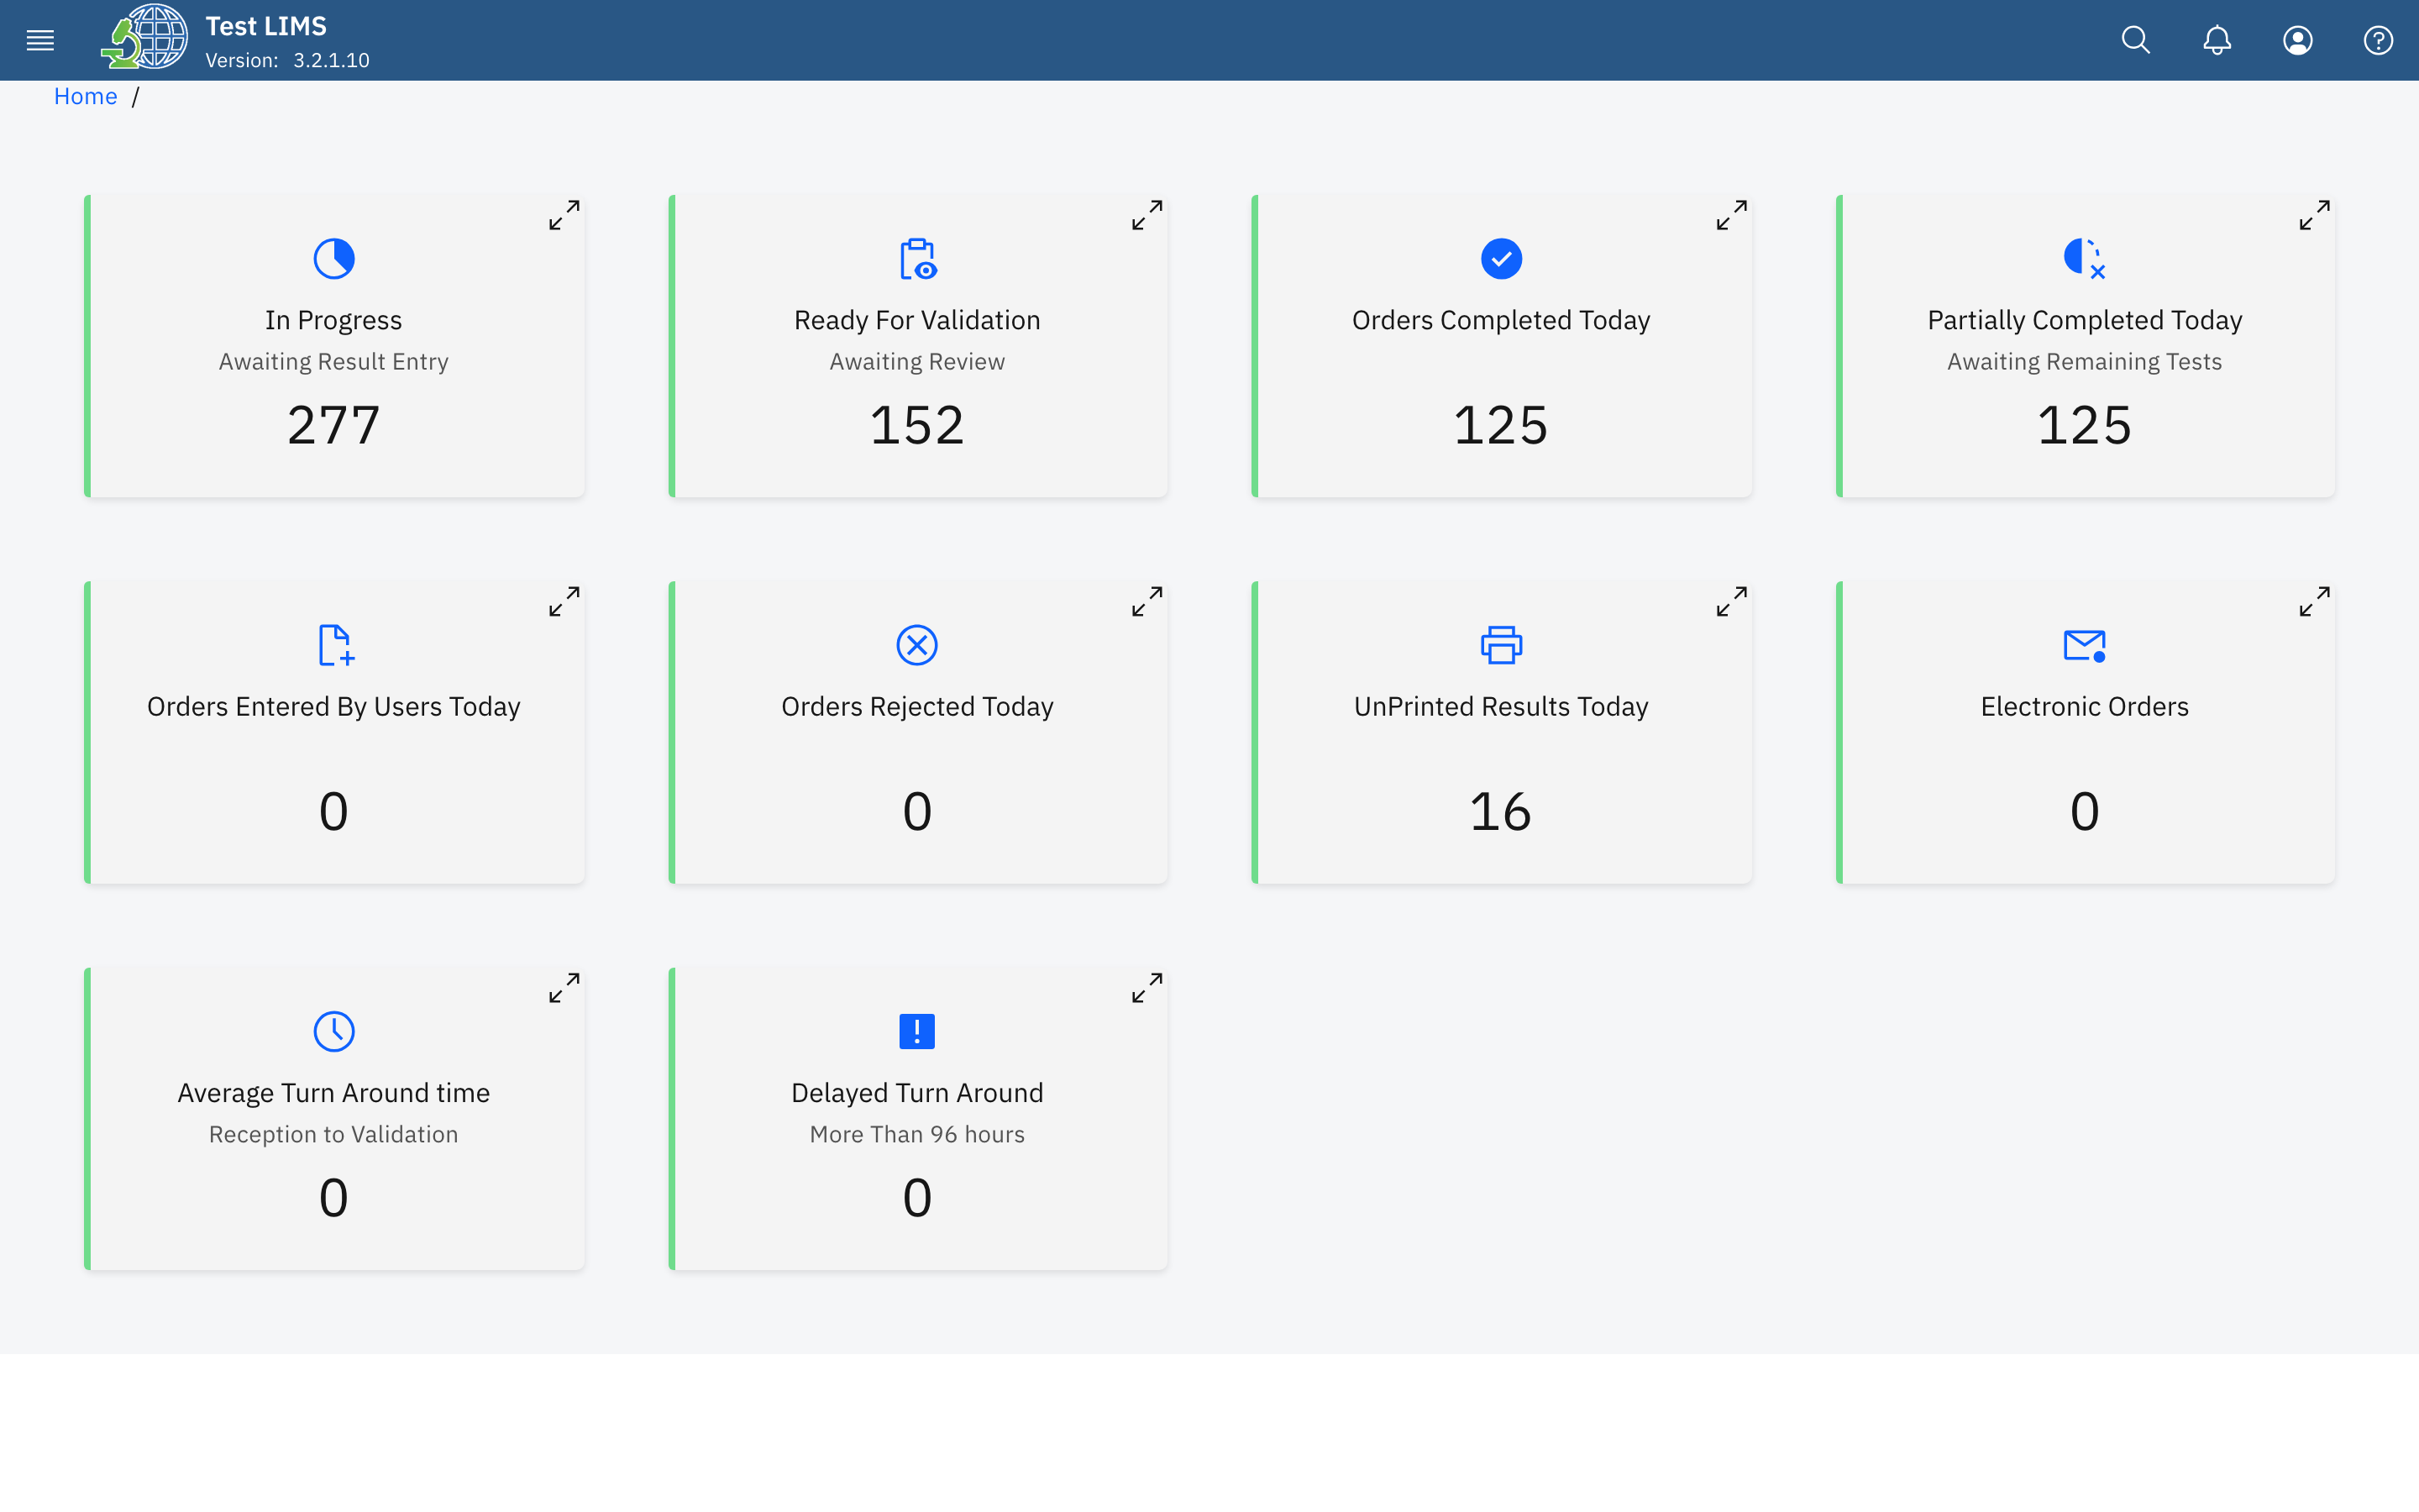The image size is (2419, 1512).
Task: Click the Partially Completed half-circle icon
Action: point(2084,259)
